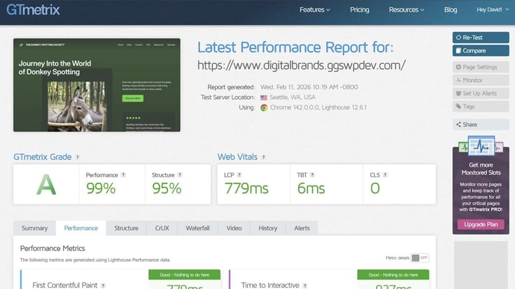Click the donkey site screenshot thumbnail
The image size is (515, 289).
97,85
